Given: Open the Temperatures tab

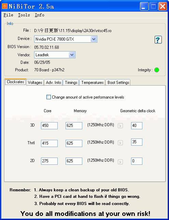Looking at the screenshot, I should 93,82.
